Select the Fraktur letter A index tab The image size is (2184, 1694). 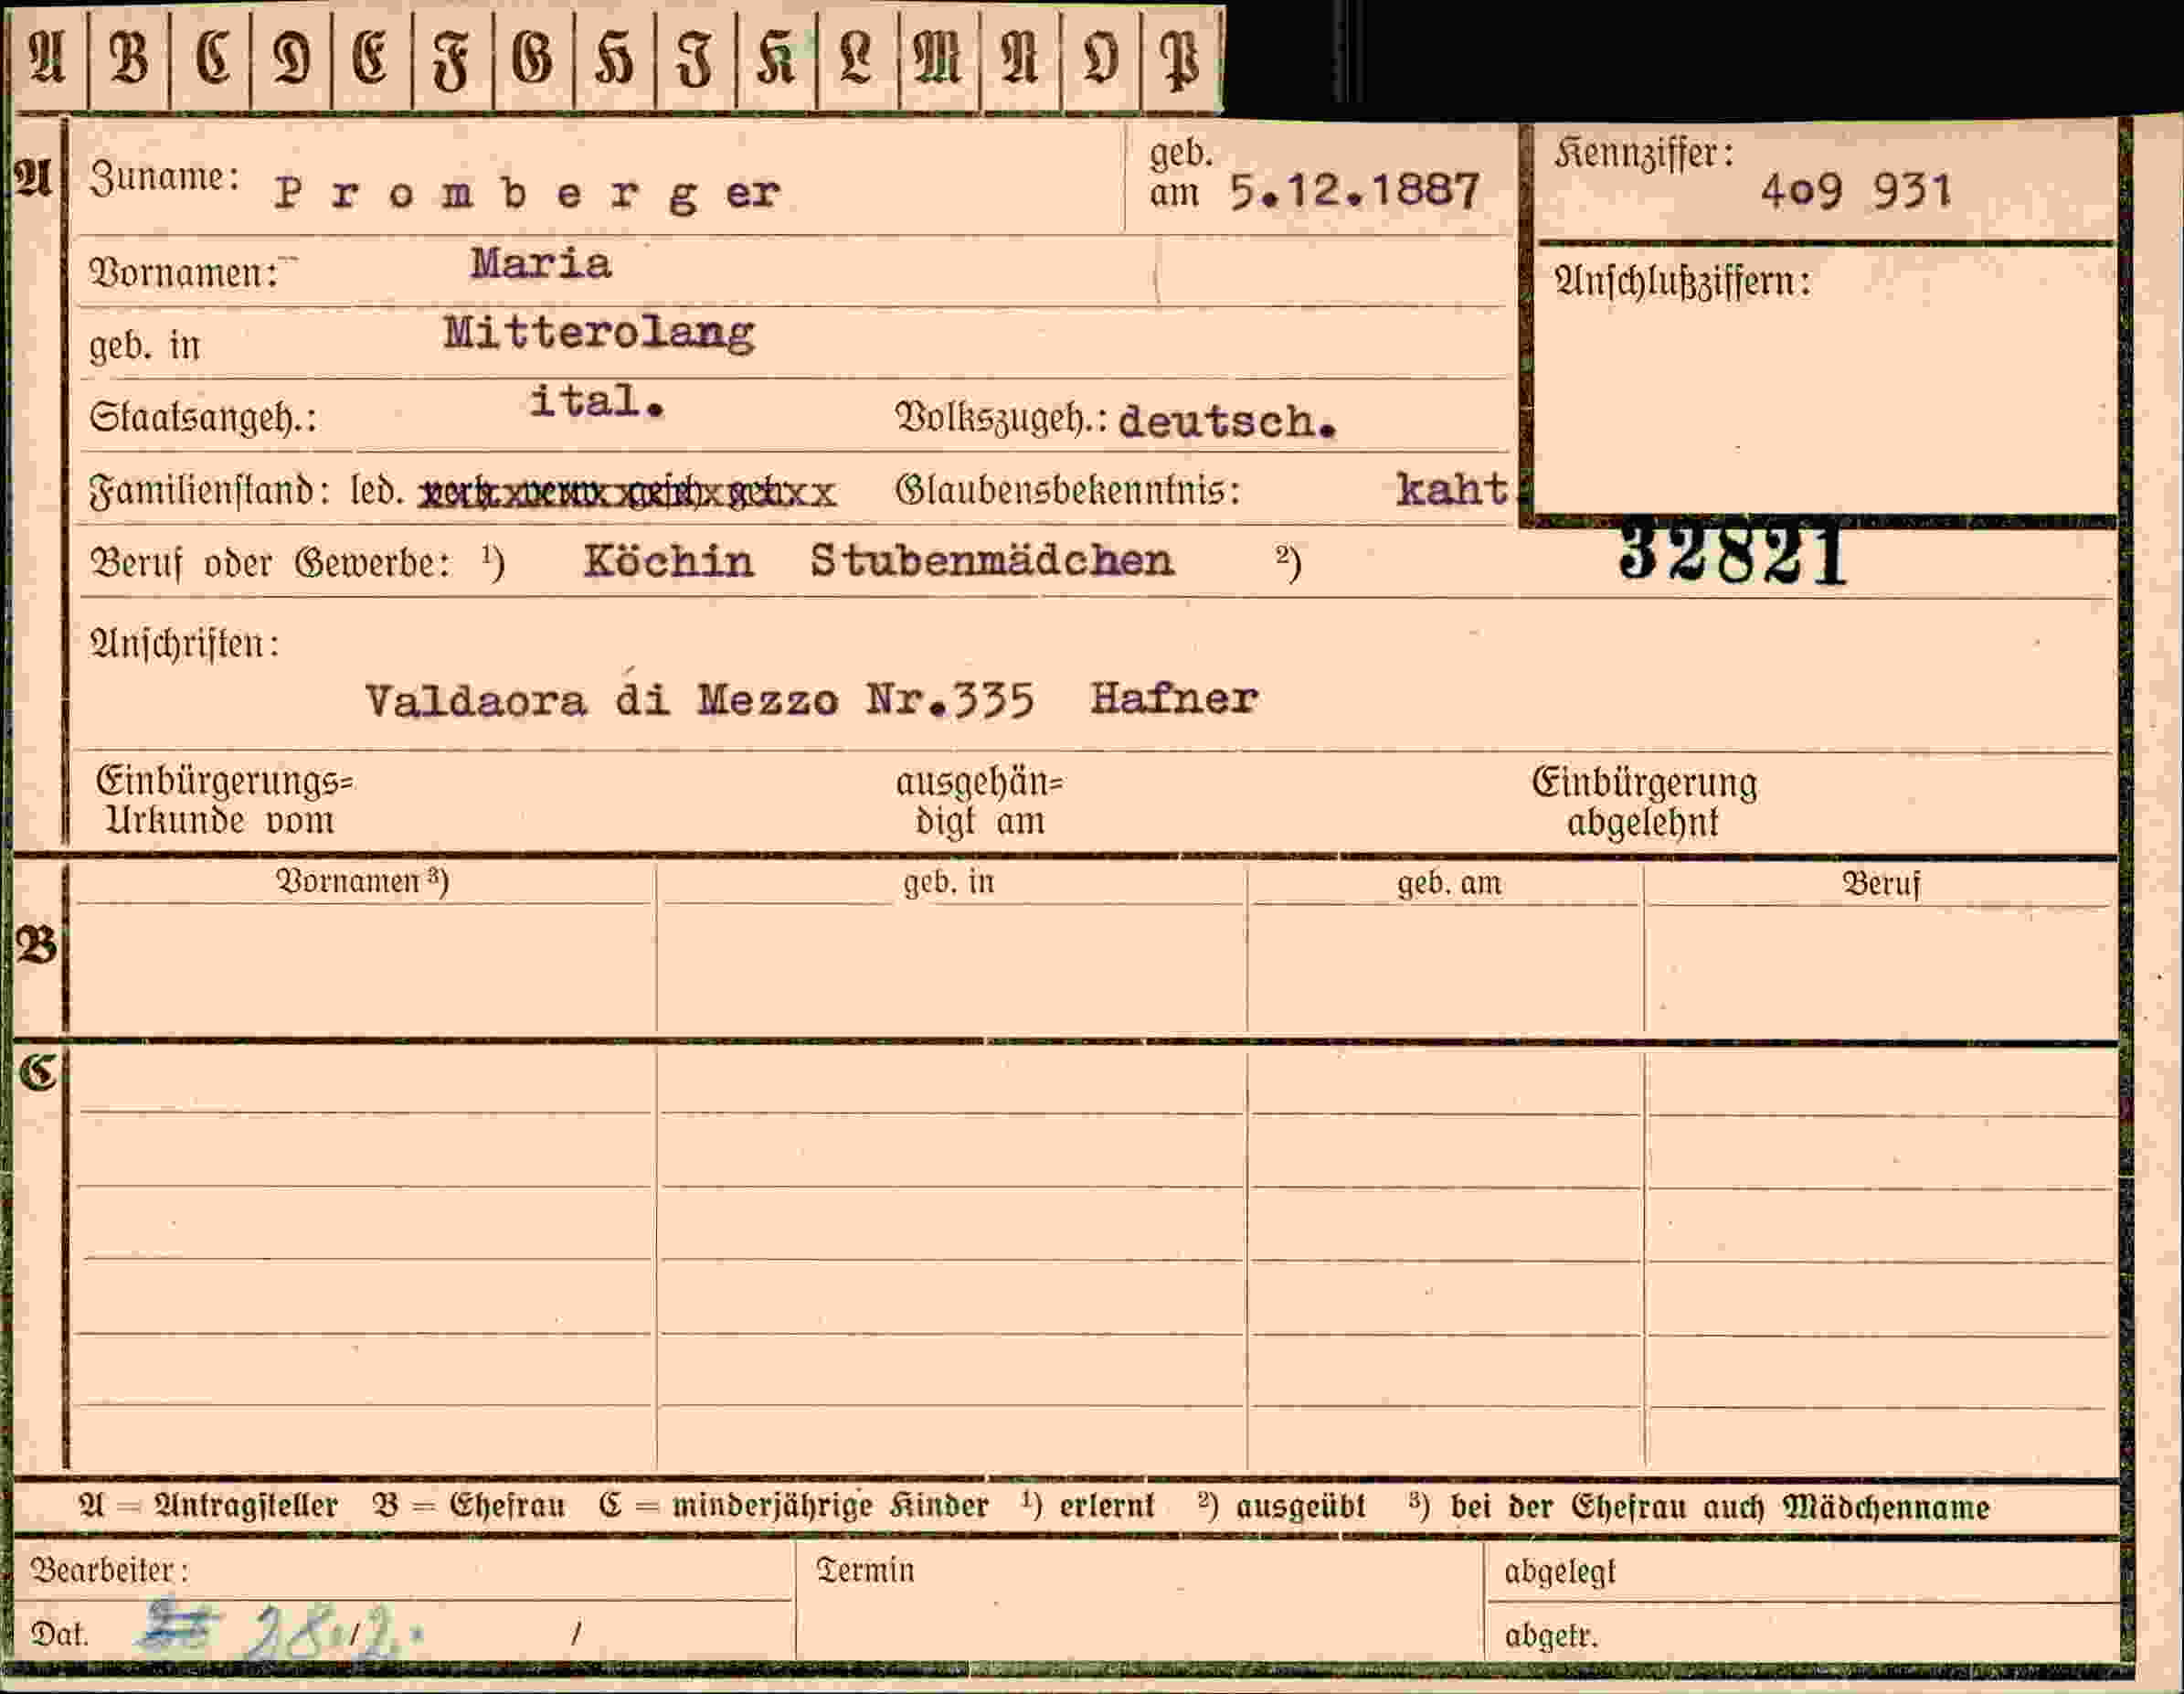coord(48,58)
